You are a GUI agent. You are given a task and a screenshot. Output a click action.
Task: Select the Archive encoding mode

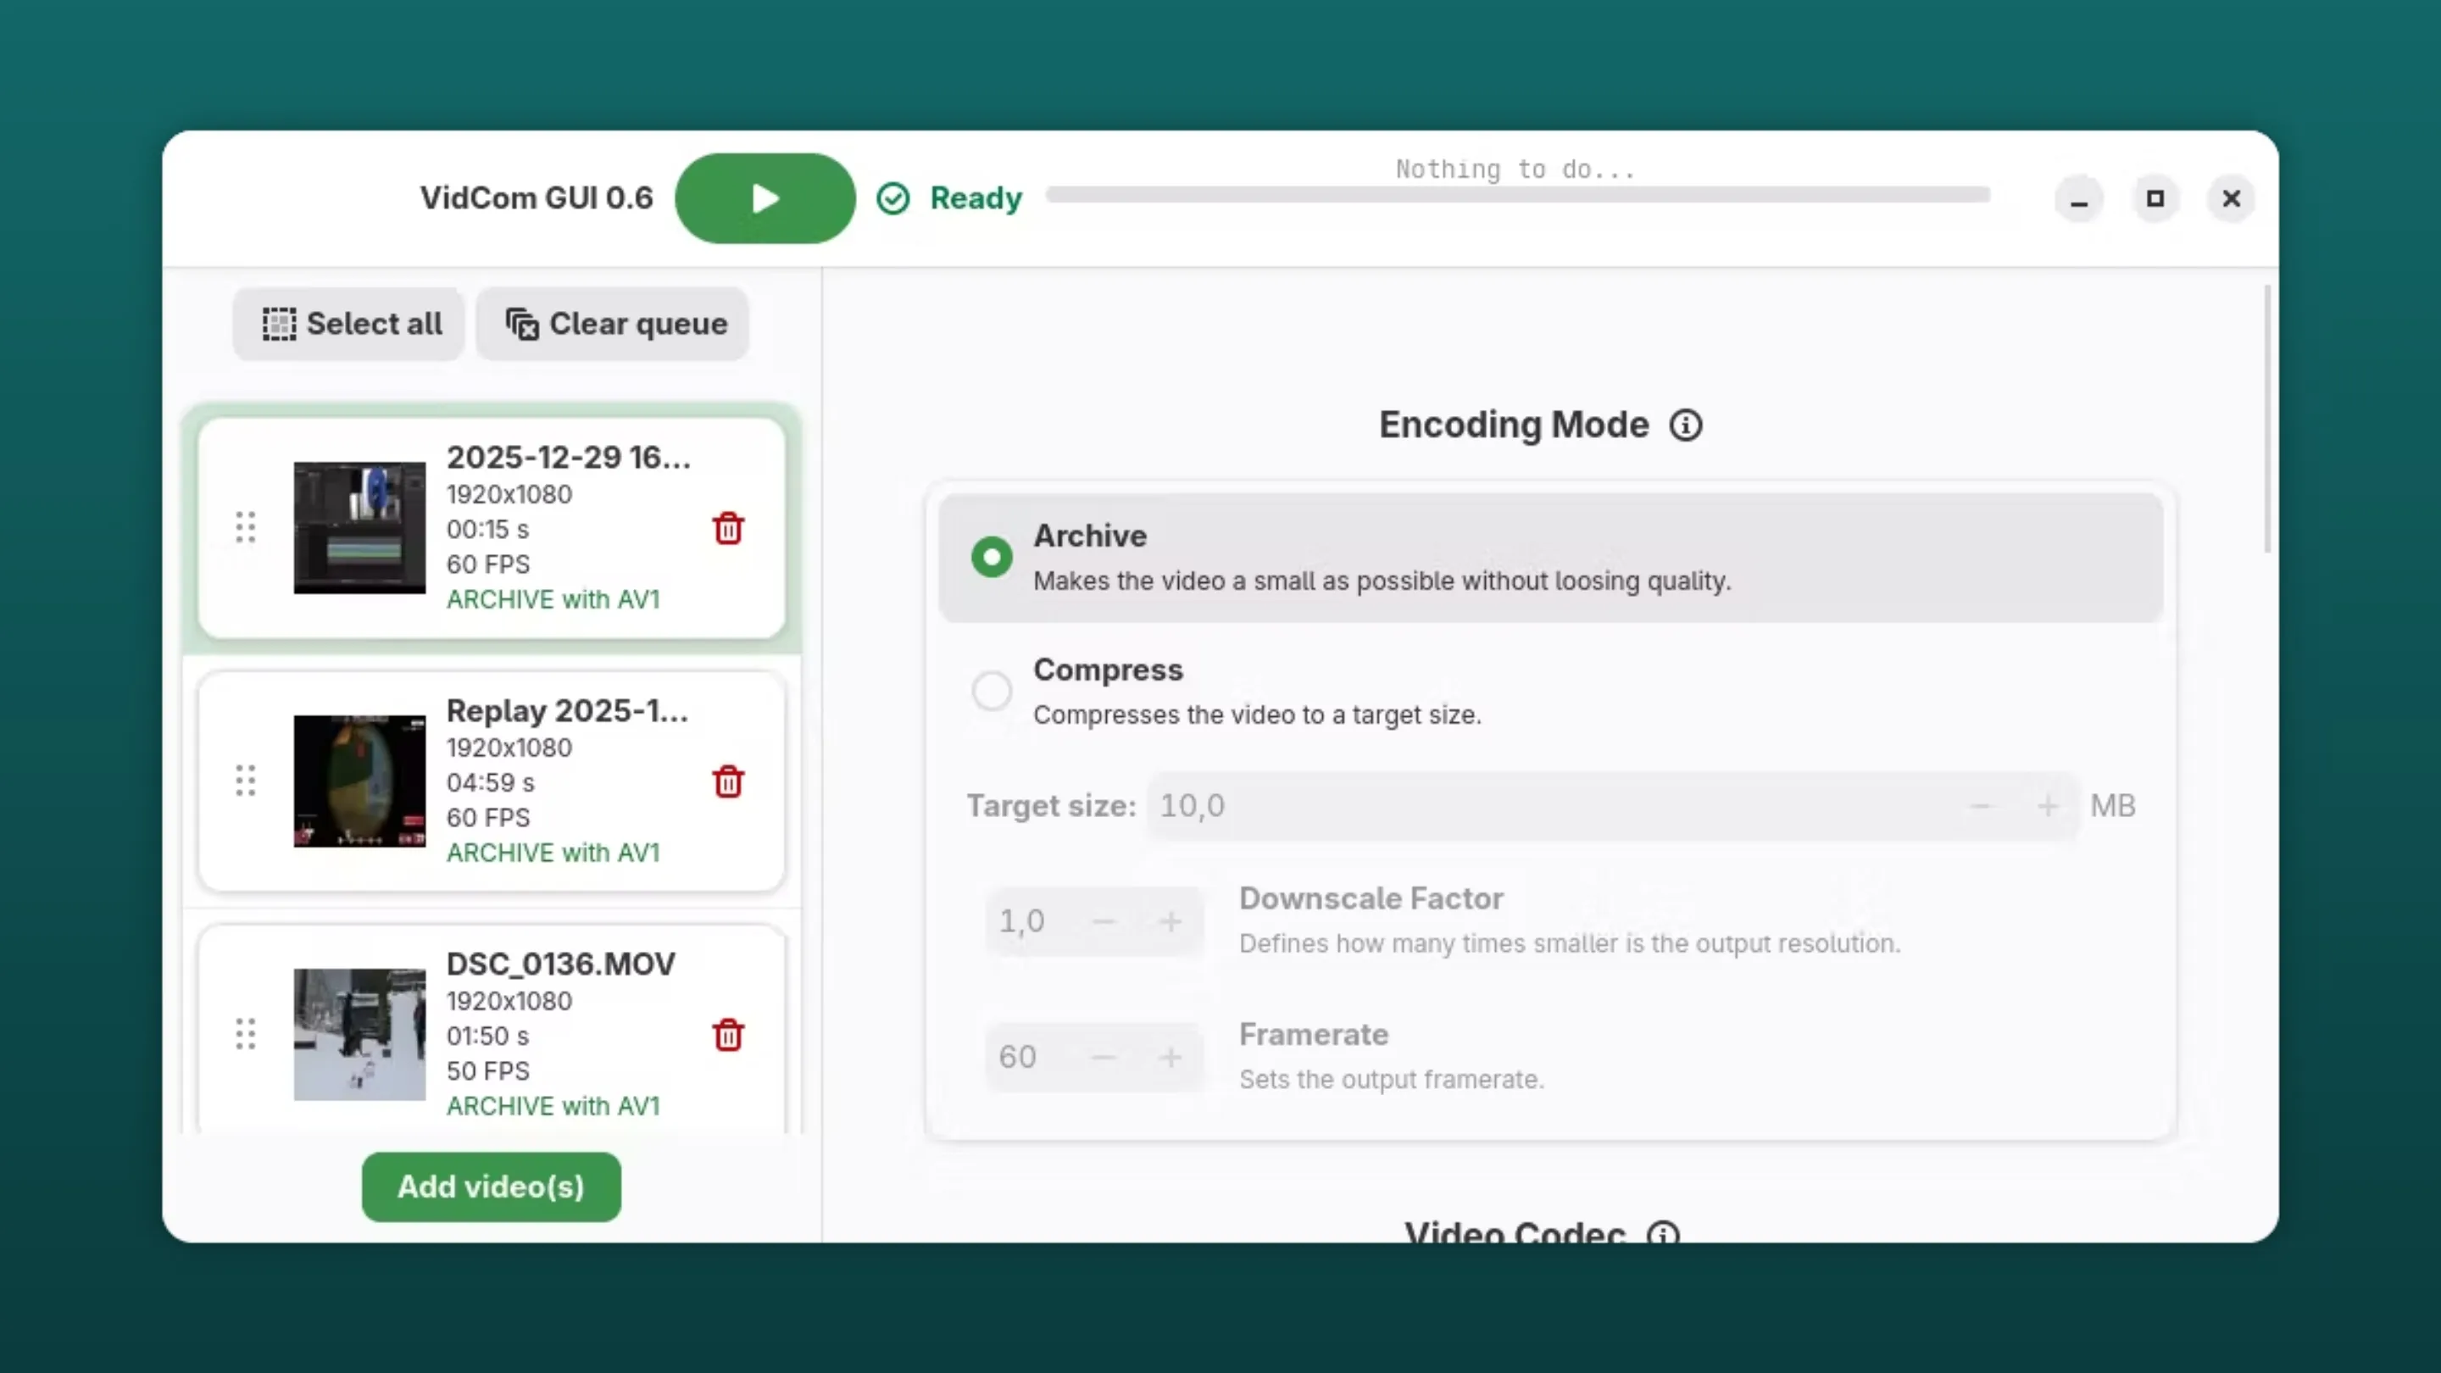point(991,557)
